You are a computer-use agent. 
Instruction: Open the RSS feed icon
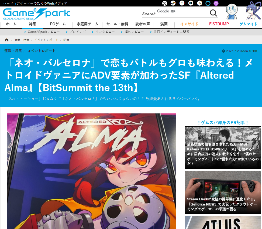pyautogui.click(x=199, y=3)
